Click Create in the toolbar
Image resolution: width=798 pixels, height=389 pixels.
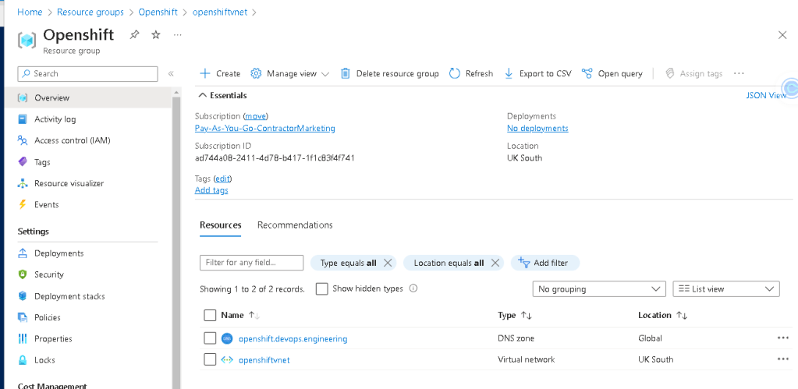pyautogui.click(x=220, y=74)
